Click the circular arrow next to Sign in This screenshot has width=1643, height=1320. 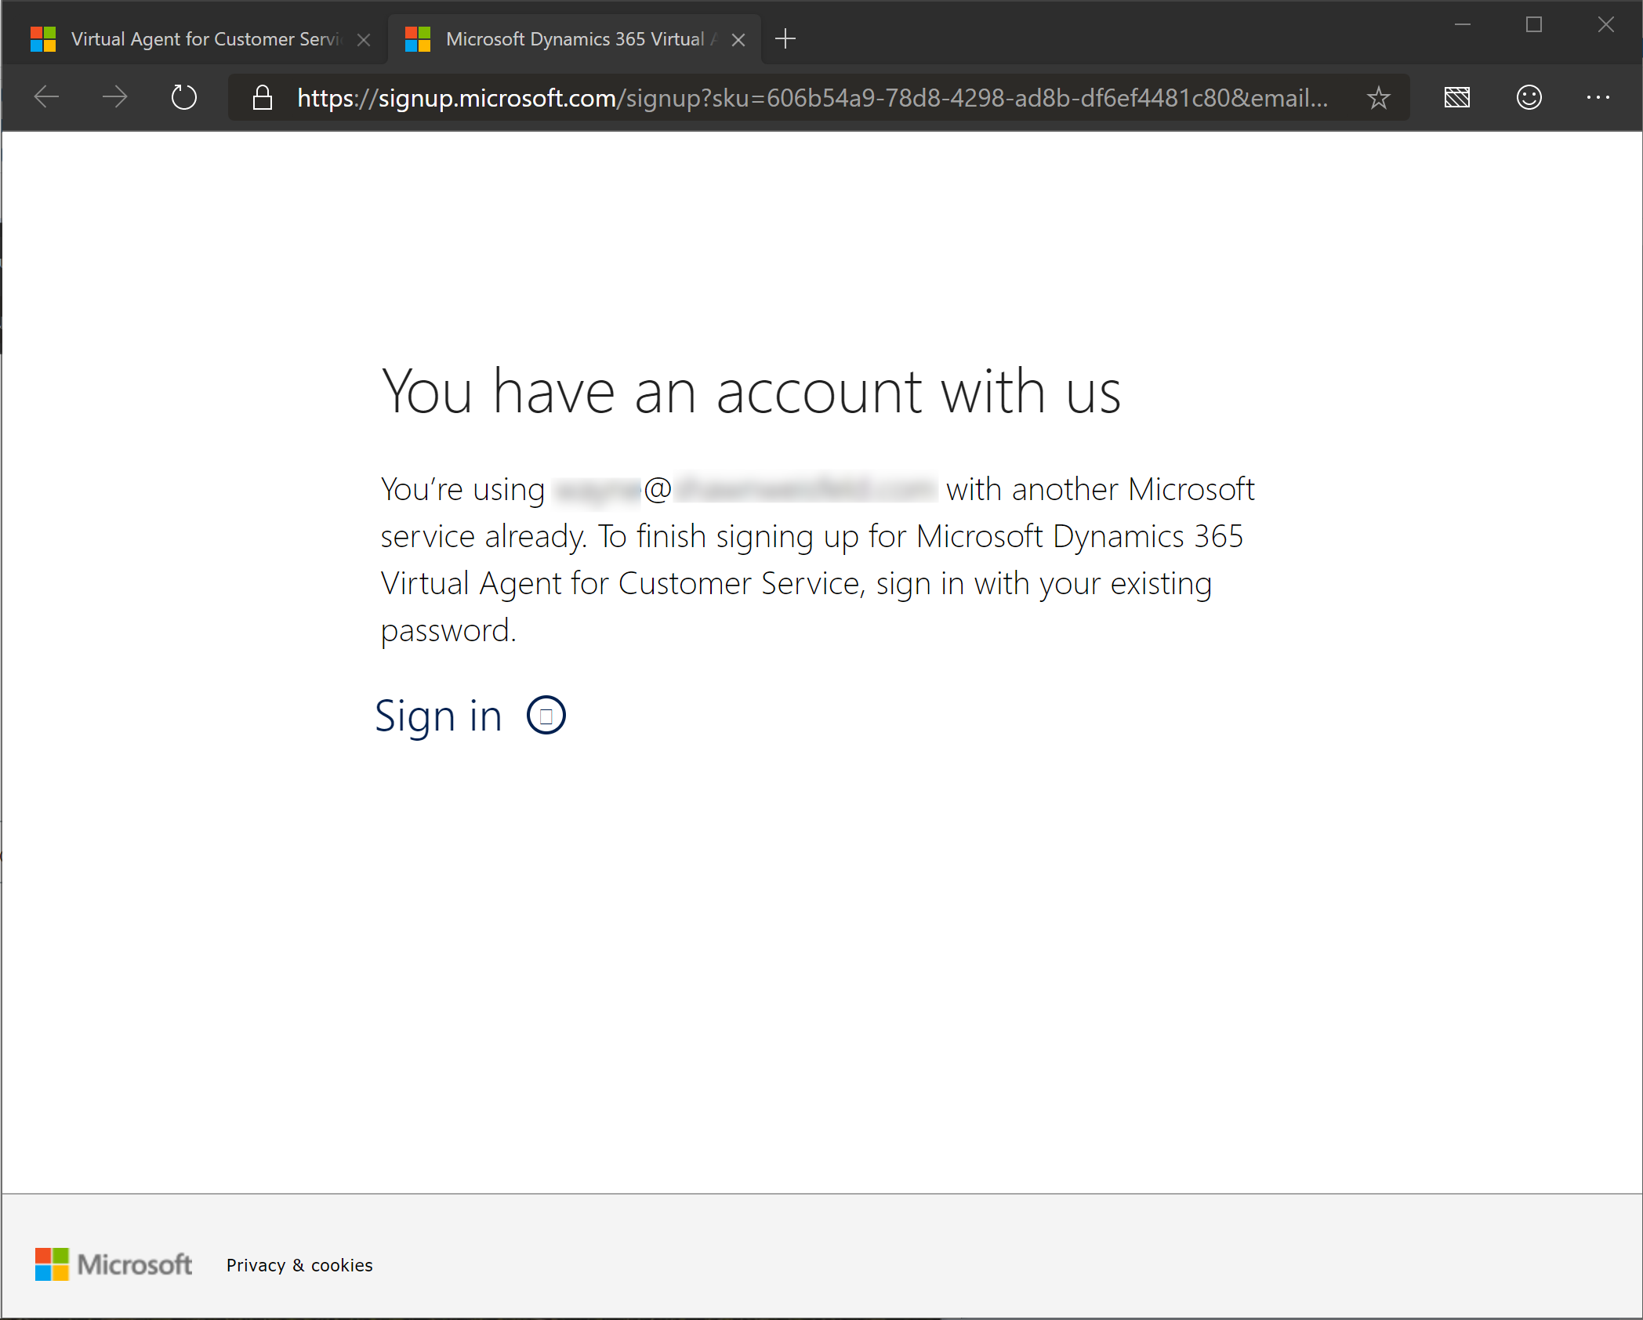tap(546, 715)
